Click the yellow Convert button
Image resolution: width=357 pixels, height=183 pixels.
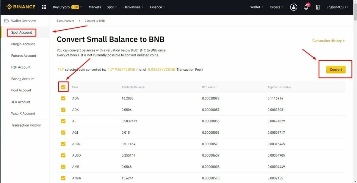336,70
